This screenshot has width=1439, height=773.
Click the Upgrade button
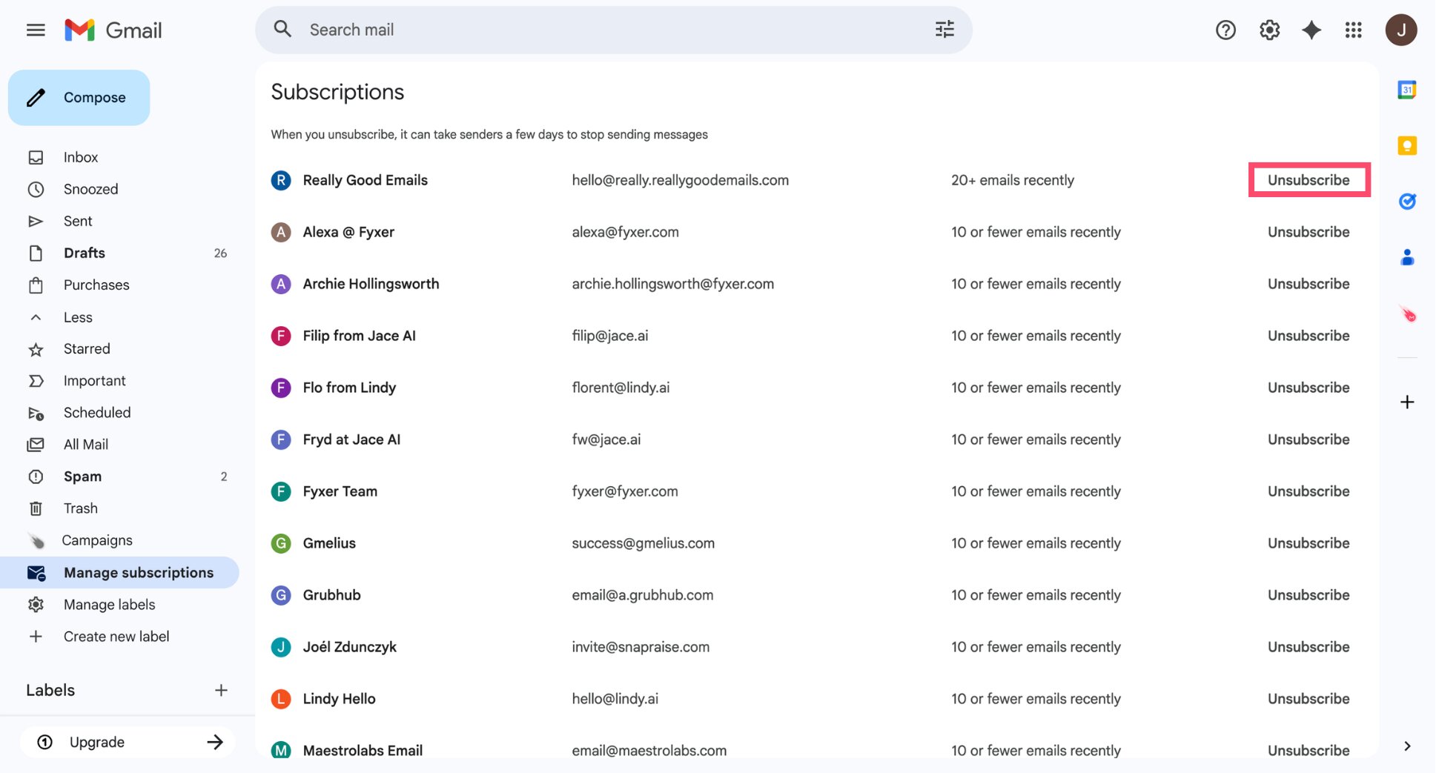click(x=128, y=742)
